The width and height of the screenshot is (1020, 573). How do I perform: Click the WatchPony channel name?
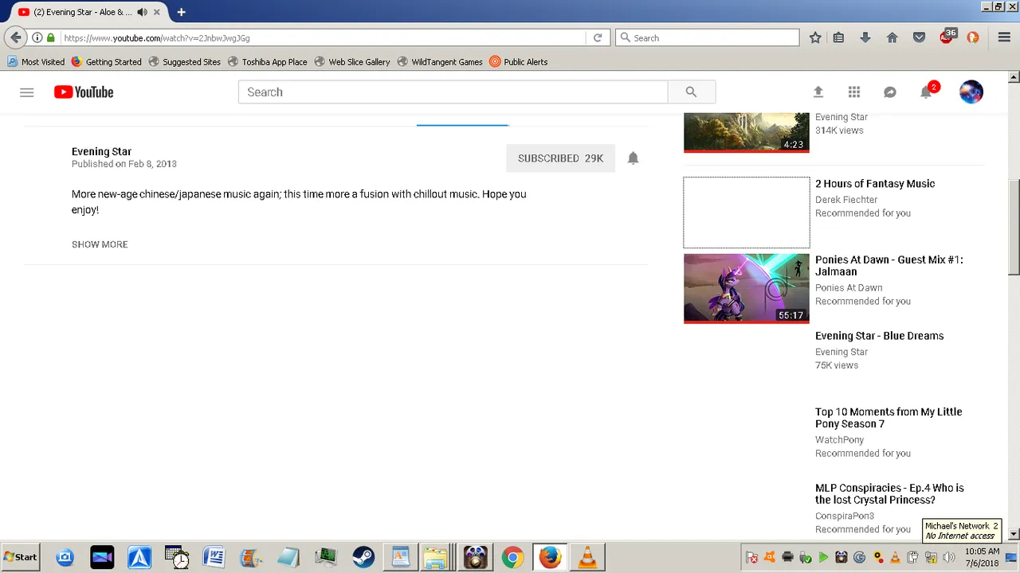[839, 440]
